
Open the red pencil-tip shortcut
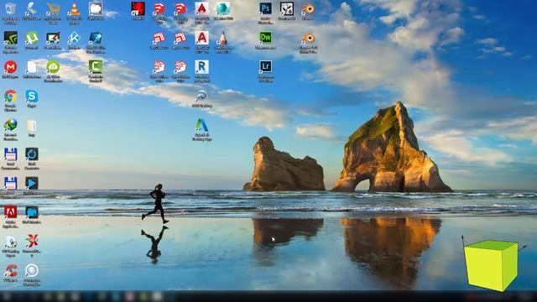pos(223,38)
